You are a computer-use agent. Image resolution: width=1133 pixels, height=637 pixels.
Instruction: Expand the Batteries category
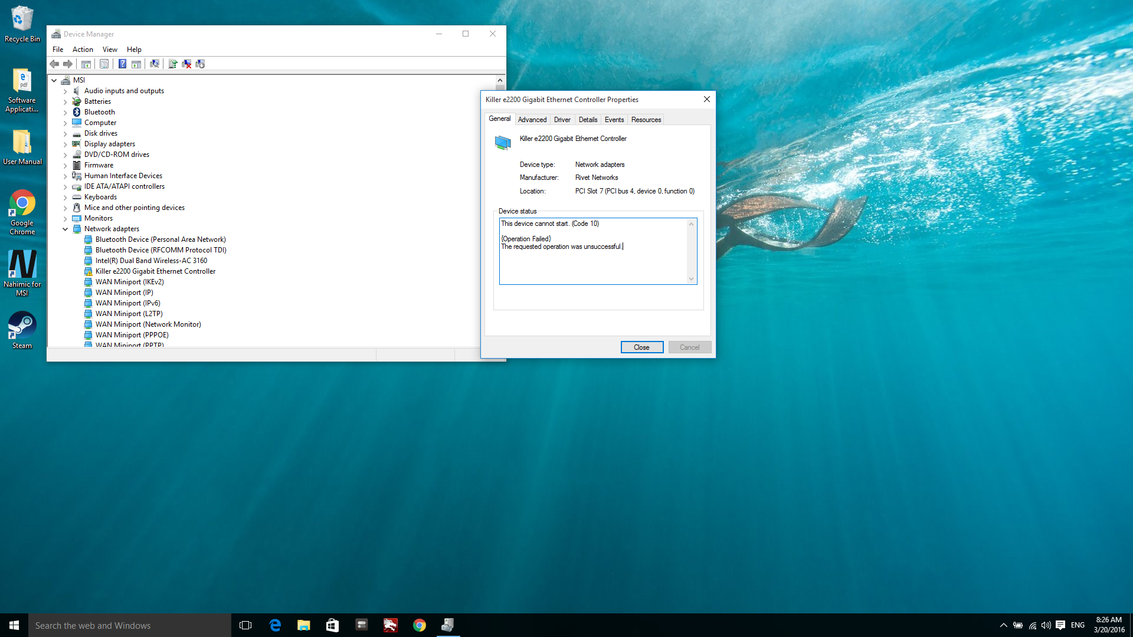(x=66, y=102)
